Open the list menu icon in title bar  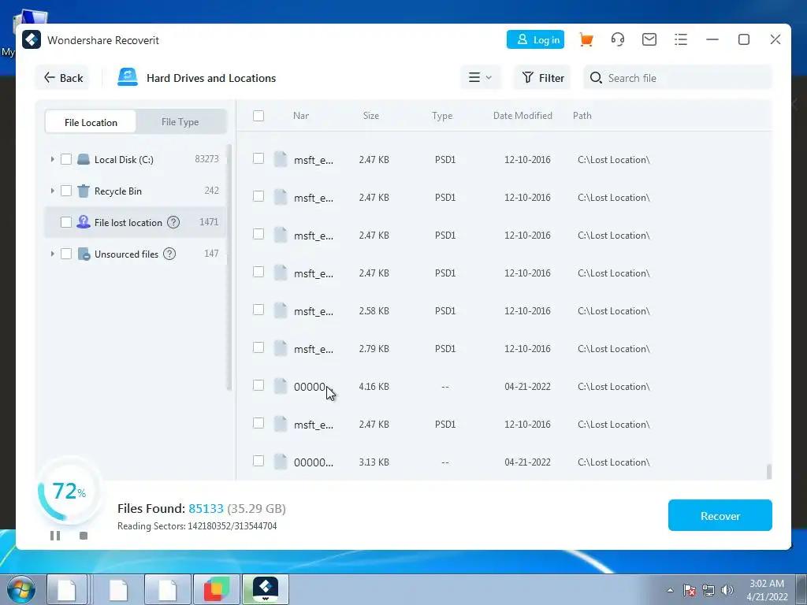coord(681,39)
